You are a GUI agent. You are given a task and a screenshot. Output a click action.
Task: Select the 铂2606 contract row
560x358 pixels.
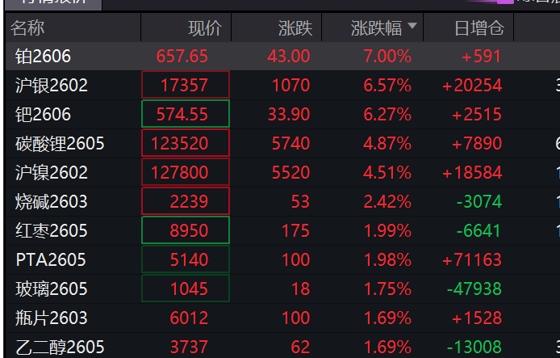pos(44,57)
